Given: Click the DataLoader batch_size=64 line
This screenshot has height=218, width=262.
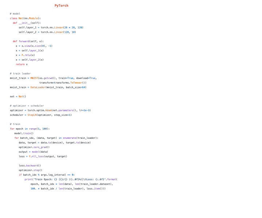Looking at the screenshot, I should point(48,87).
